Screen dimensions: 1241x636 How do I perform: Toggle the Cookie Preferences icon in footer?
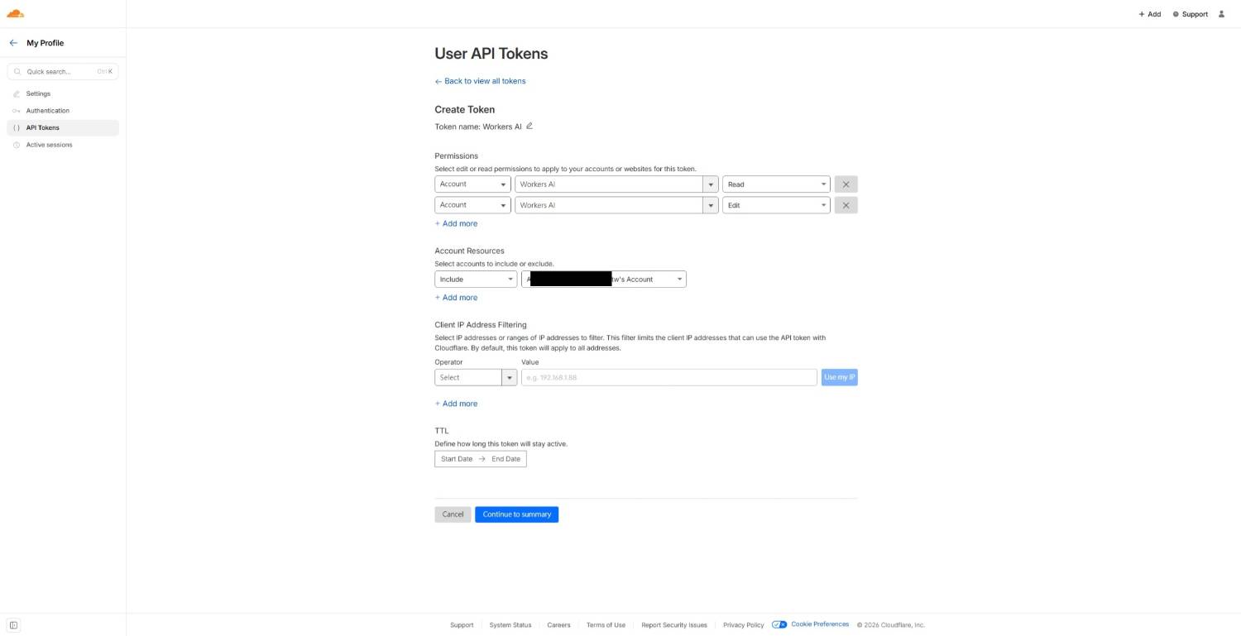click(x=779, y=624)
